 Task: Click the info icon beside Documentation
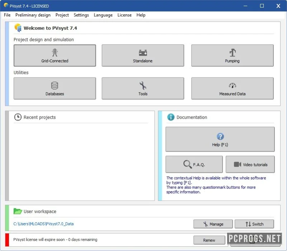coord(171,117)
